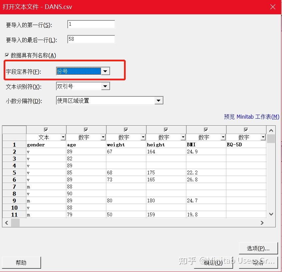Open the 字段定界符 delimiter dropdown
The height and width of the screenshot is (272, 282).
coord(106,71)
